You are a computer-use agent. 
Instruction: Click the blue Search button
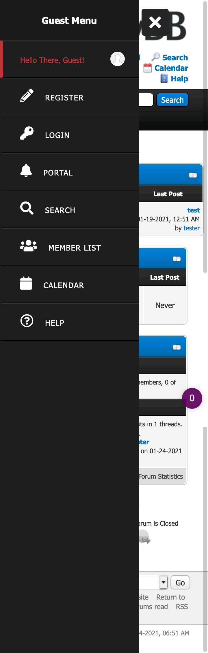coord(172,100)
